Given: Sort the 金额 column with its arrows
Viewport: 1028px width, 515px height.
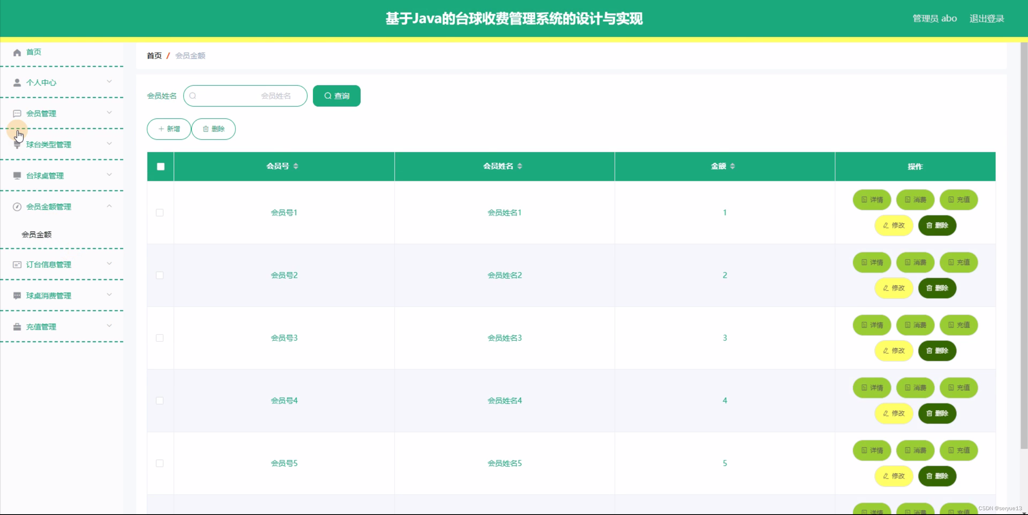Looking at the screenshot, I should (x=732, y=166).
